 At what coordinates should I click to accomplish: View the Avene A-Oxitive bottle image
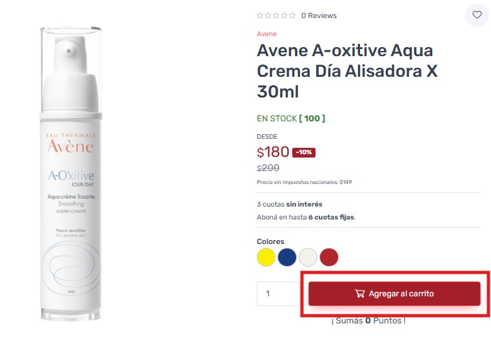tap(71, 174)
